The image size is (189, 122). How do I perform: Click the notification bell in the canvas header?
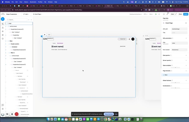[129, 39]
